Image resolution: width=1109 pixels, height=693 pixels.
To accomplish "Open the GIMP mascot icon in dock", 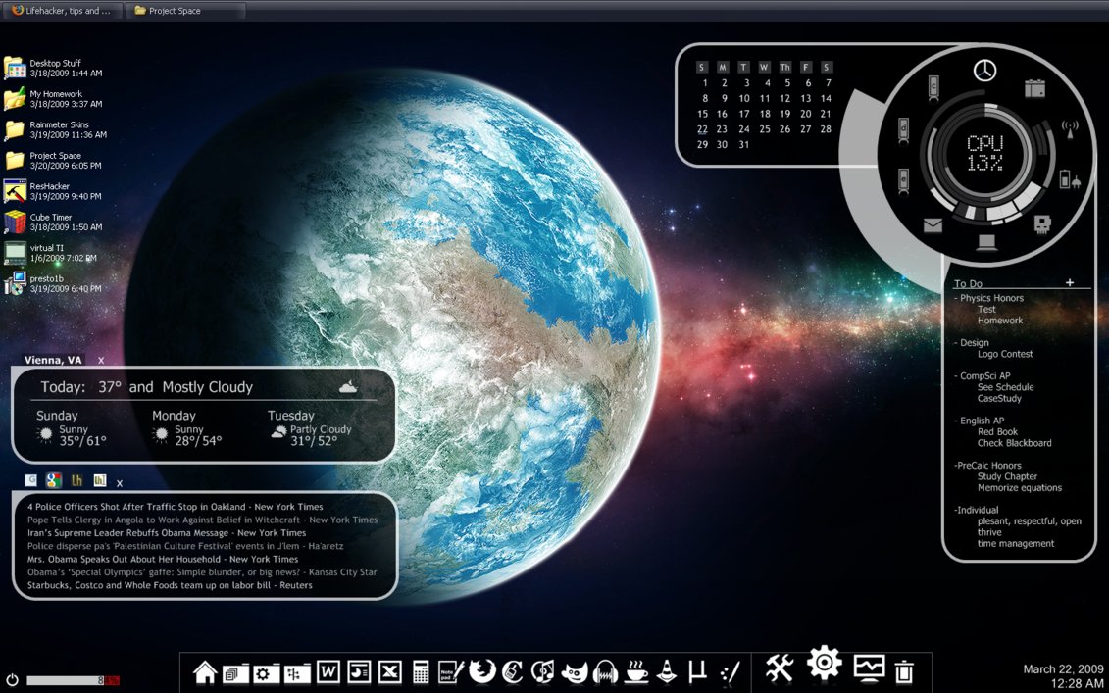I will click(x=575, y=671).
